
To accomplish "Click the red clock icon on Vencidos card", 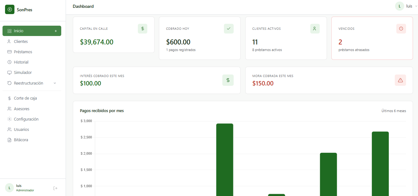I will [x=401, y=28].
